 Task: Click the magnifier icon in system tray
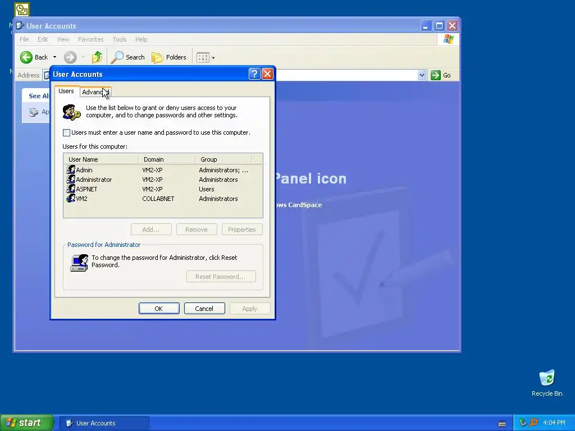pyautogui.click(x=534, y=423)
